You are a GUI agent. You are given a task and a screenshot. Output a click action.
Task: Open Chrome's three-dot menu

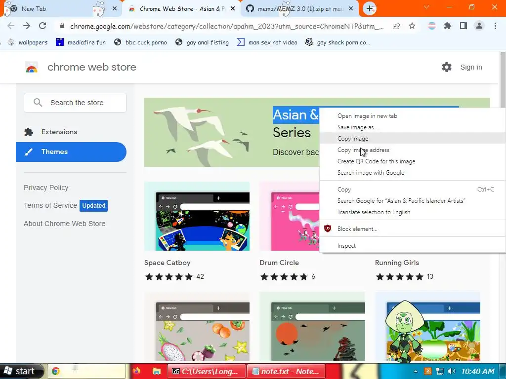(495, 26)
